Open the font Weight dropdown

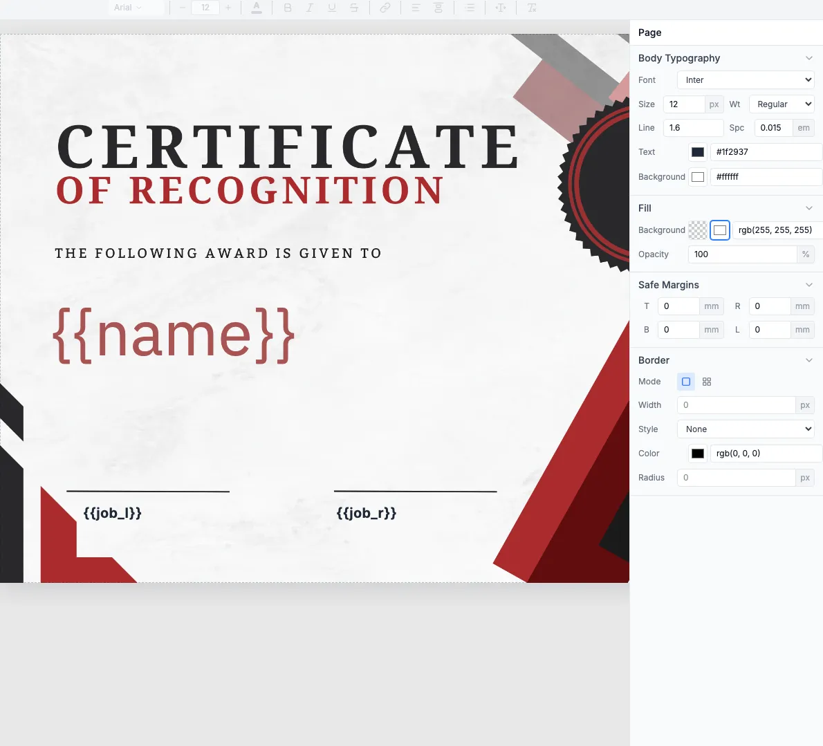click(x=782, y=104)
